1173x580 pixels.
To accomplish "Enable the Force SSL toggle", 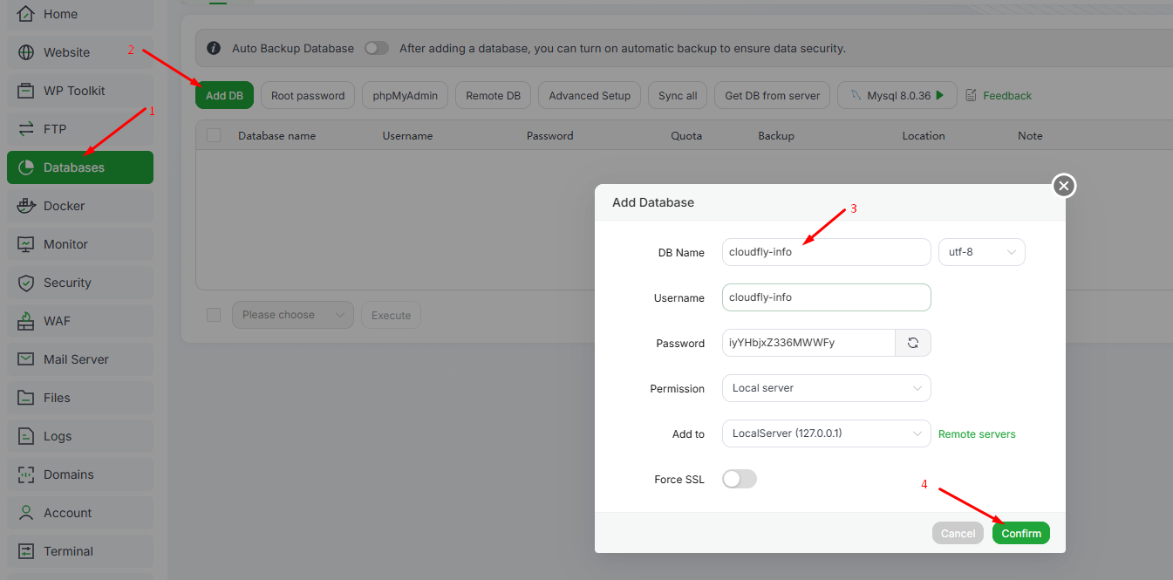I will [x=739, y=479].
